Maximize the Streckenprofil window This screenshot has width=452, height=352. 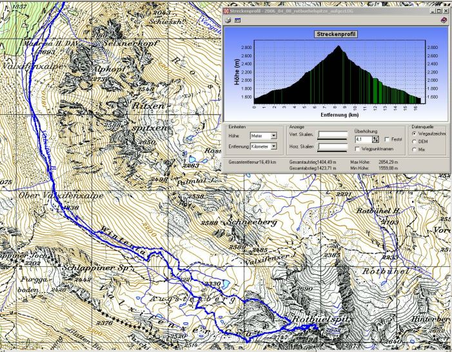pos(438,11)
